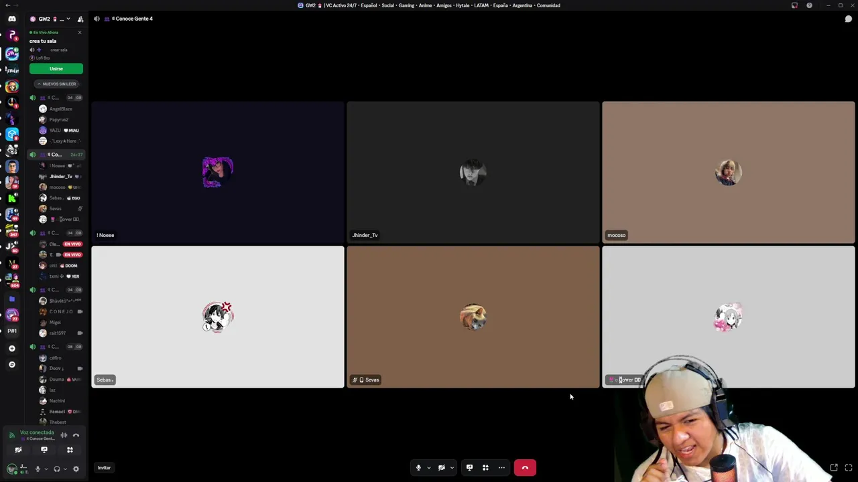Click AngelBlaze in voice channel list
This screenshot has width=858, height=482.
pyautogui.click(x=61, y=108)
